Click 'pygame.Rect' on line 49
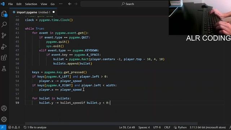Image resolution: width=231 pixels, height=130 pixels. coord(79,59)
